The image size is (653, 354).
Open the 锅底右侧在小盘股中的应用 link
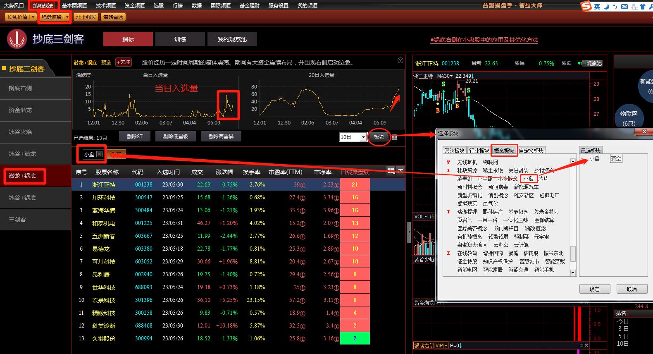(x=484, y=40)
